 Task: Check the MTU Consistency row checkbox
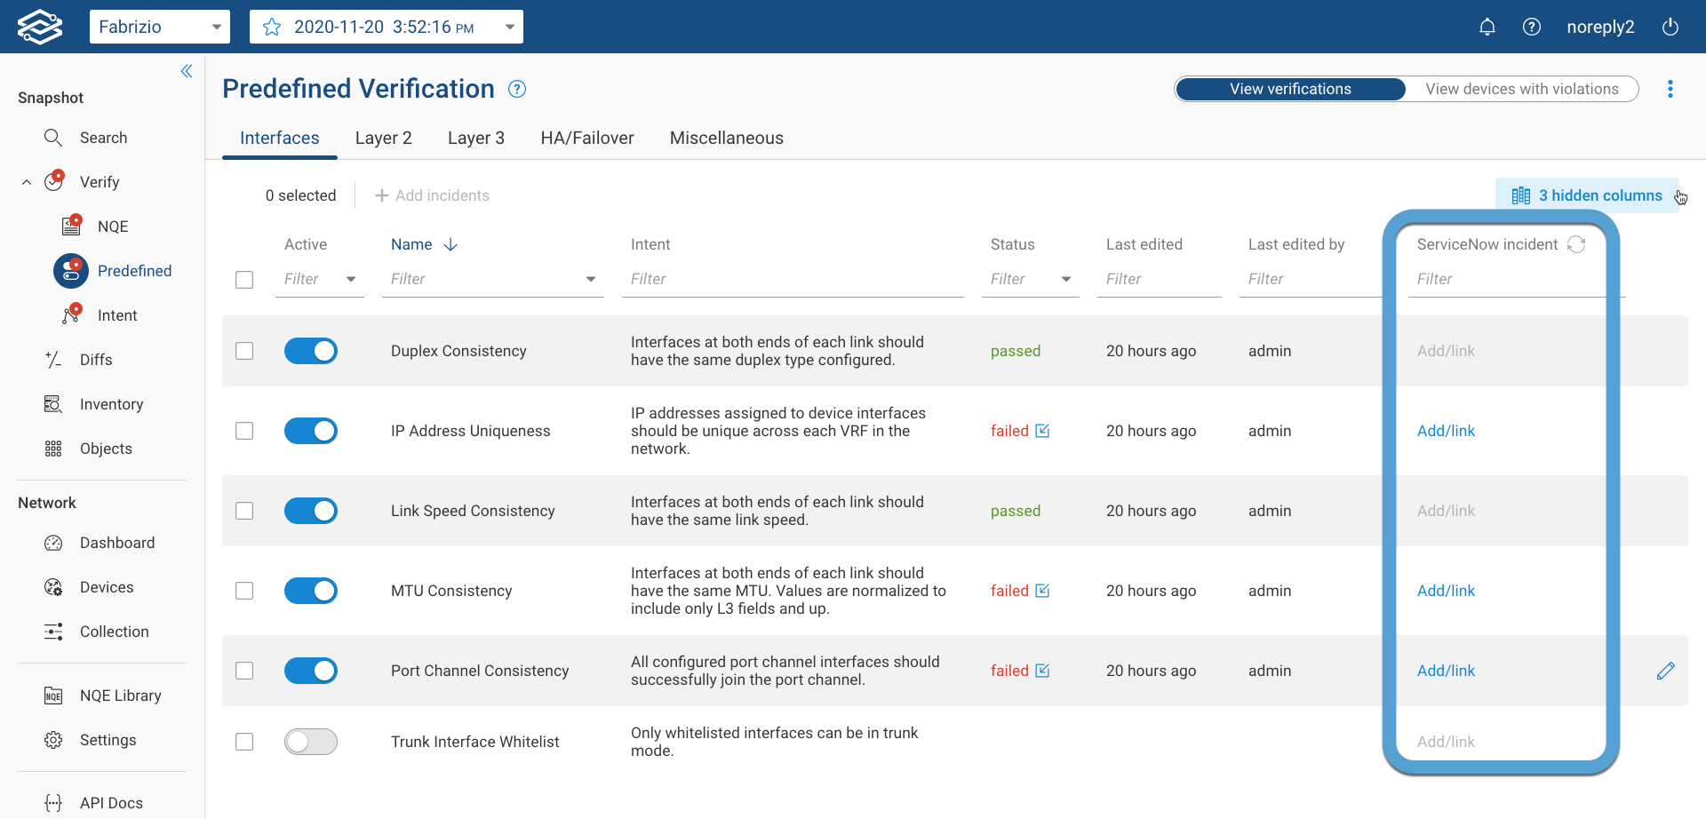point(244,591)
